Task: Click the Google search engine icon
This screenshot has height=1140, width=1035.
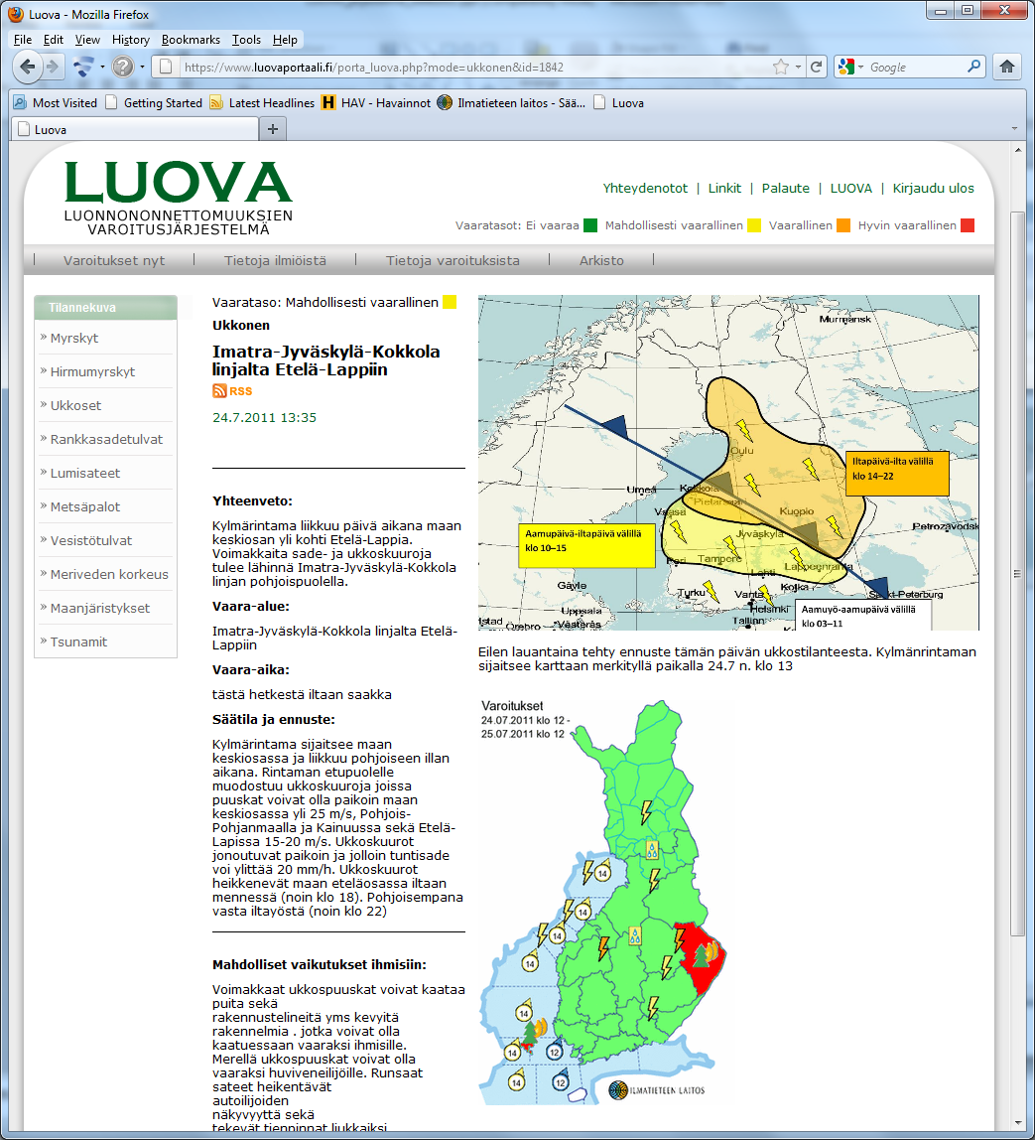Action: 846,67
